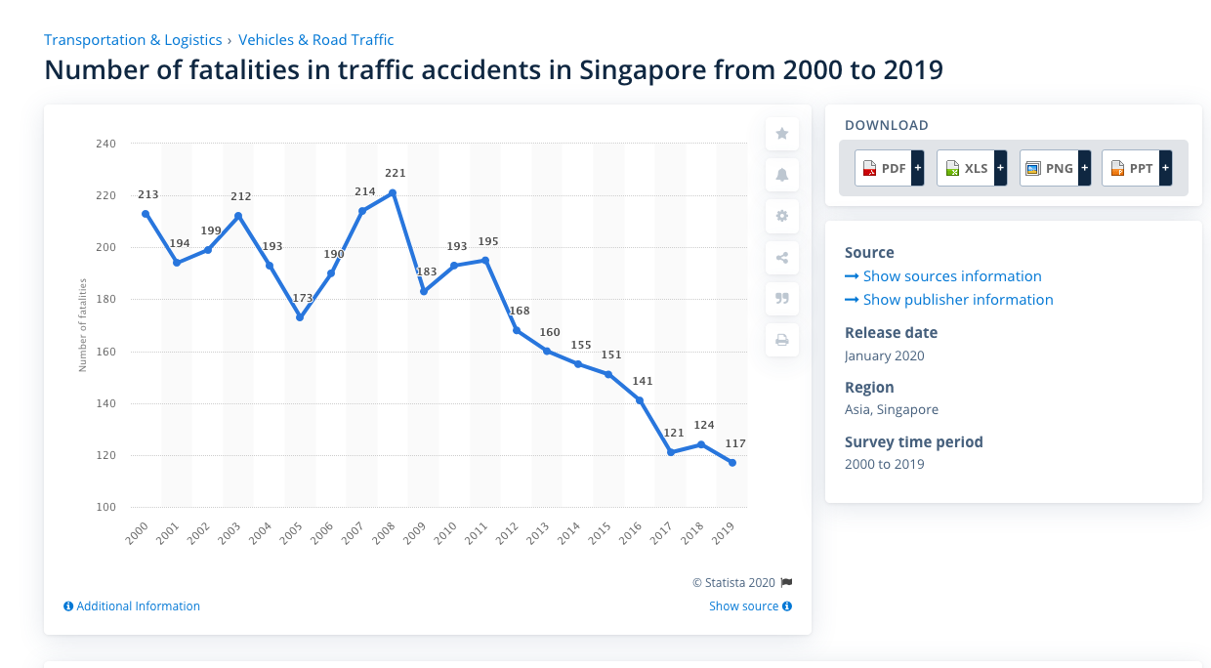Select the 2019 data point at 117

(732, 463)
